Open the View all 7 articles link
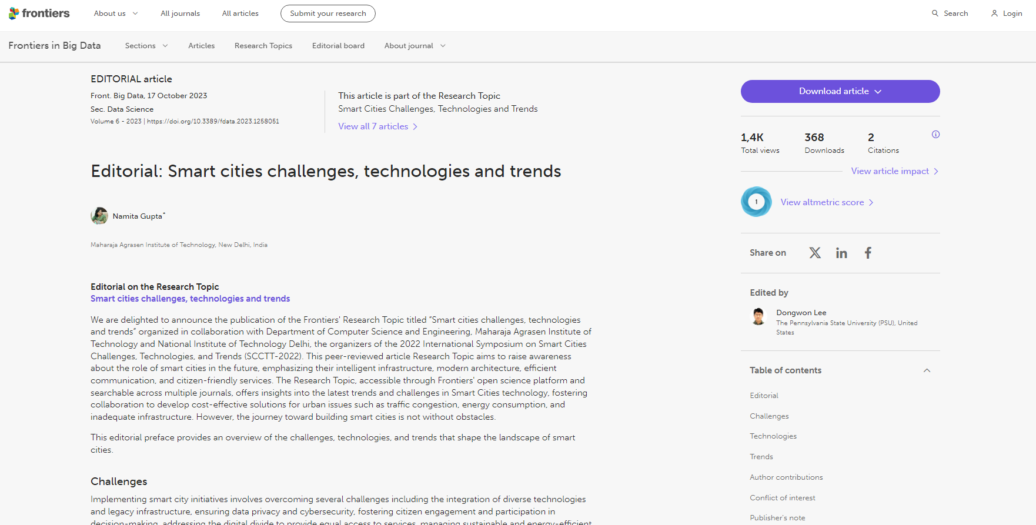The width and height of the screenshot is (1036, 525). point(377,126)
